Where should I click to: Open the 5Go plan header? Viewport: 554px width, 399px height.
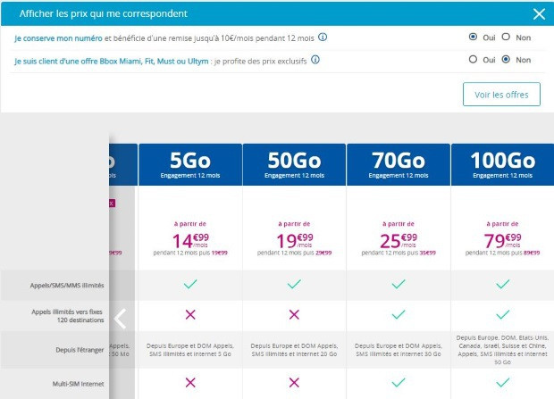pos(190,164)
